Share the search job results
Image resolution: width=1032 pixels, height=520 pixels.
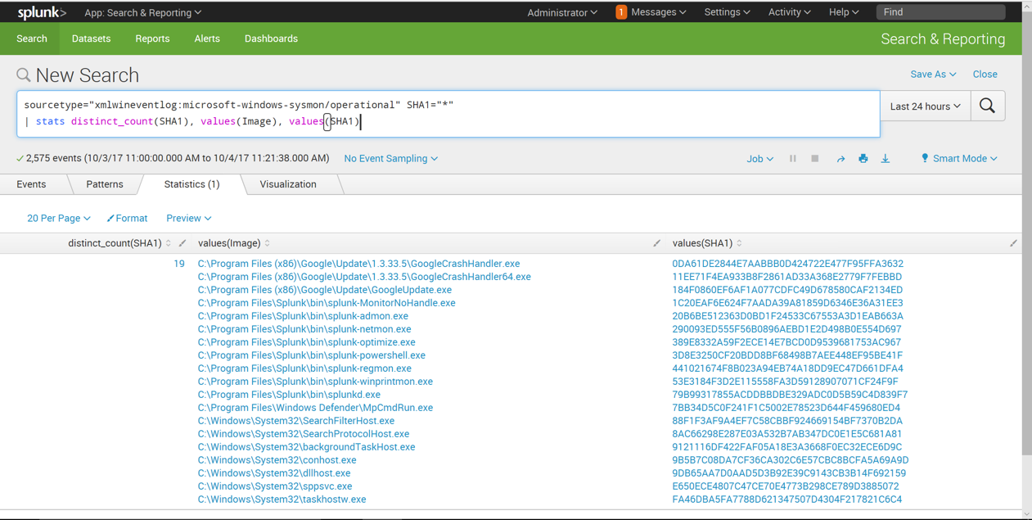(x=840, y=159)
